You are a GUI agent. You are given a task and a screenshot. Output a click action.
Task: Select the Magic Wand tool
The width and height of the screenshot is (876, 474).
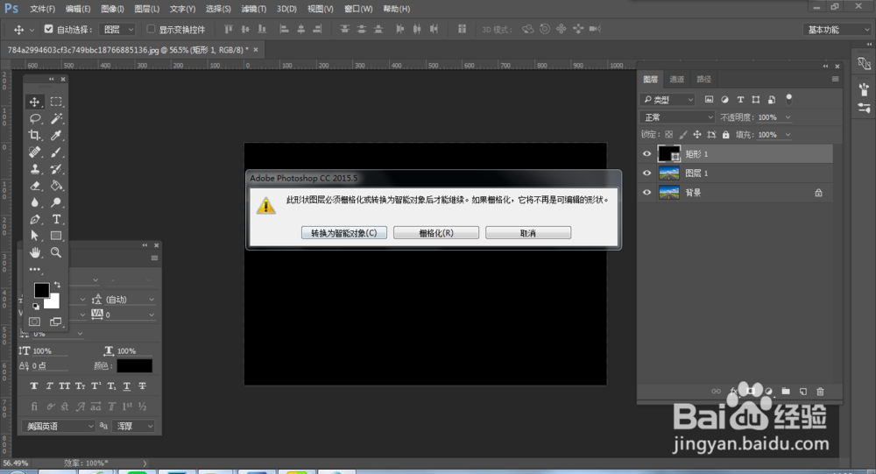56,118
